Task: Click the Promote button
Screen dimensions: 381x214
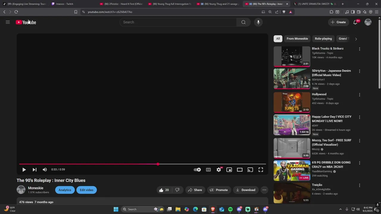Action: pos(219,190)
